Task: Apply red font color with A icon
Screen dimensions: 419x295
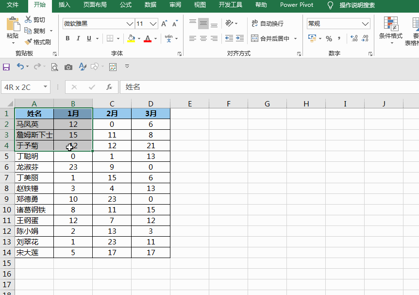Action: (x=148, y=38)
